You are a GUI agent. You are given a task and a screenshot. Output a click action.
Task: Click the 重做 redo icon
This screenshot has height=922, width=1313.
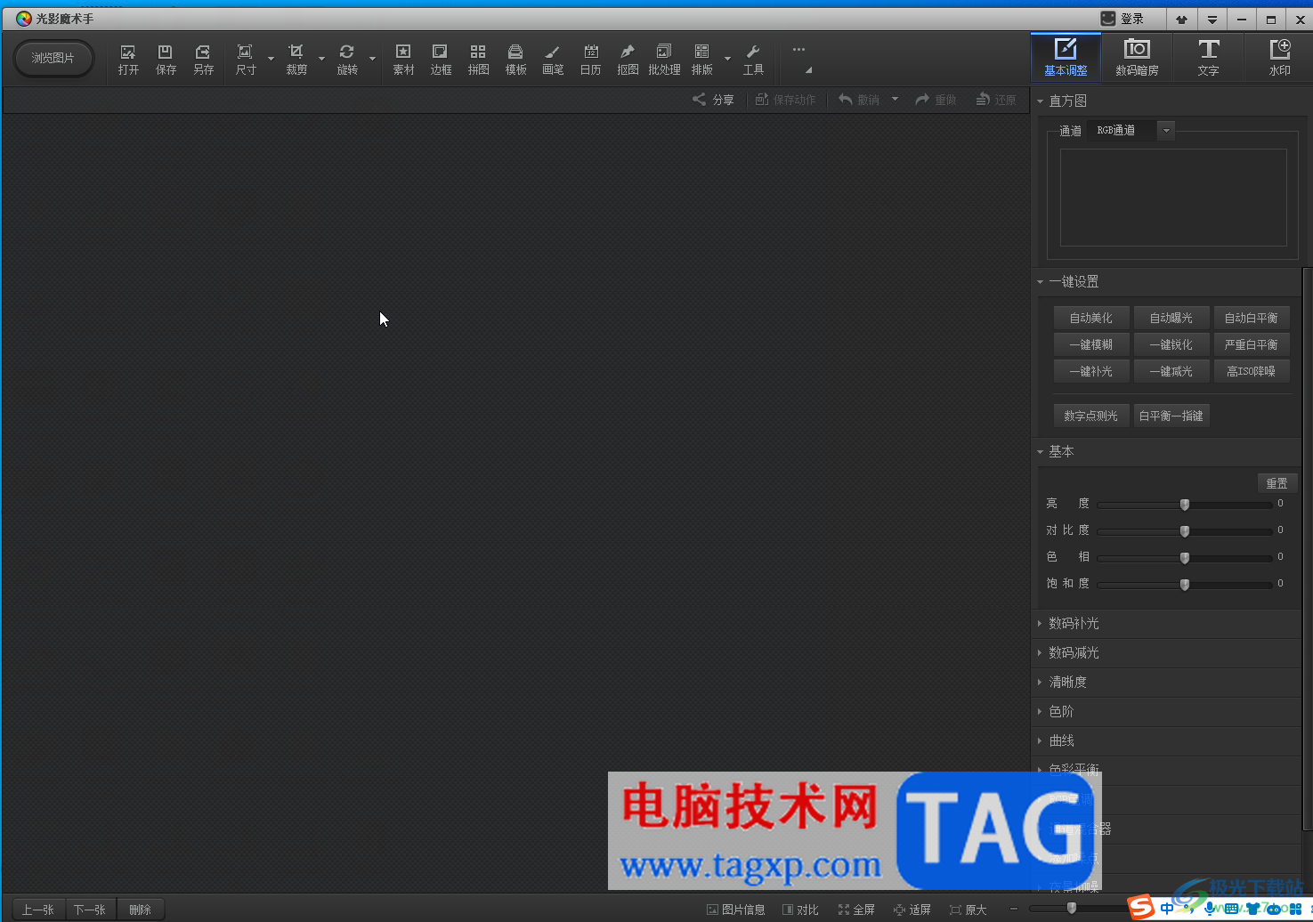936,100
